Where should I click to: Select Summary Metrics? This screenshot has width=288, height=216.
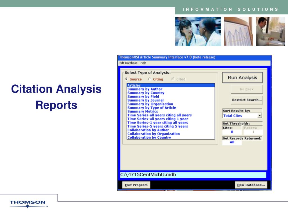(171, 111)
